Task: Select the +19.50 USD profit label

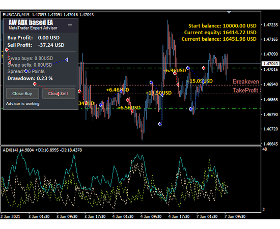Action: (158, 93)
